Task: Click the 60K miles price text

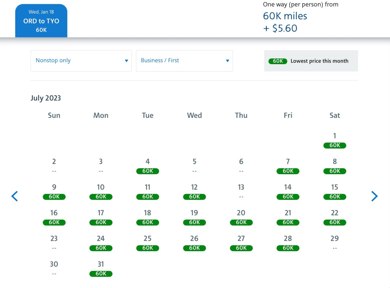Action: pos(285,16)
